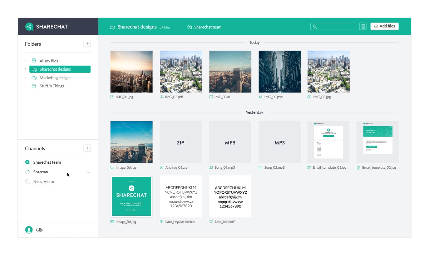Click Gijs user avatar icon
This screenshot has width=429, height=255.
[x=29, y=230]
